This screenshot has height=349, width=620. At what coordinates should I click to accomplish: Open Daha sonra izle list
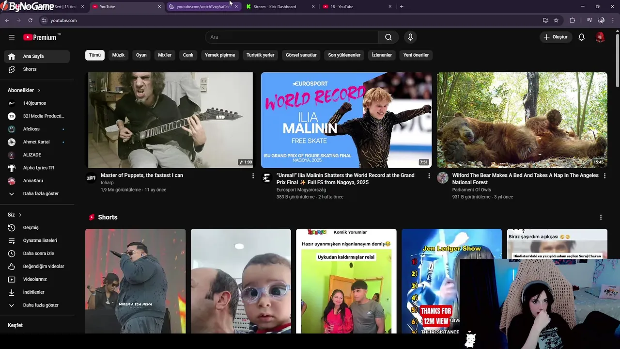pyautogui.click(x=37, y=254)
